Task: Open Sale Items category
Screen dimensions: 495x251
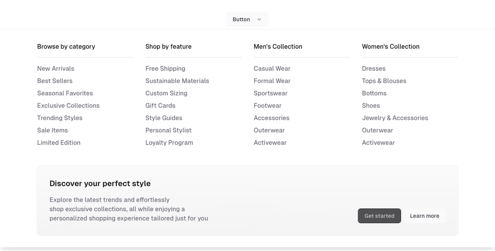Action: pos(52,130)
